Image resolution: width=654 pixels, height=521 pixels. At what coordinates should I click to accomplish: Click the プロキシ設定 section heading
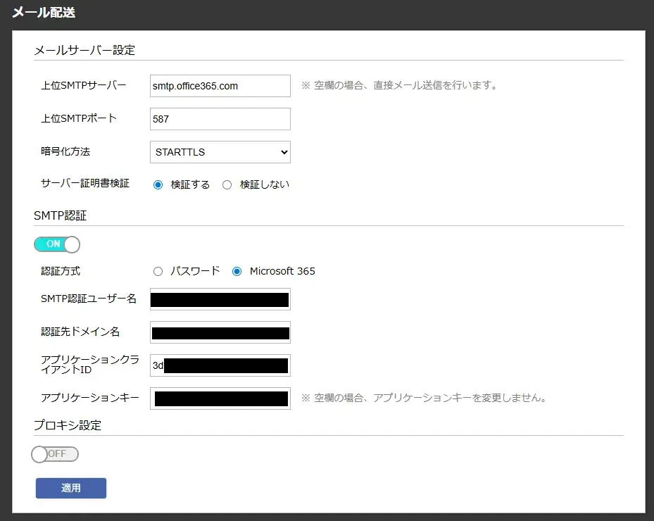point(68,425)
